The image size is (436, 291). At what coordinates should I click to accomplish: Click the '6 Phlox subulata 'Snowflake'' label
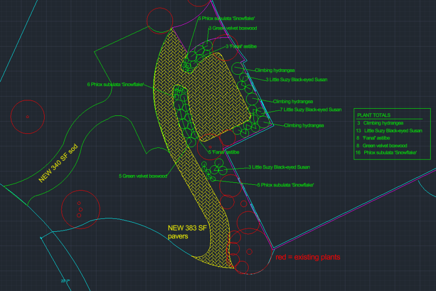pyautogui.click(x=116, y=84)
